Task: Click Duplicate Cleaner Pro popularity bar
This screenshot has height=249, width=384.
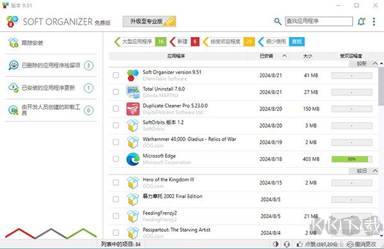Action: pos(351,109)
